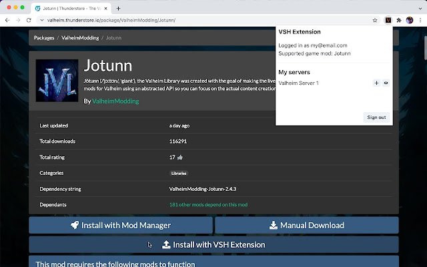Click the Jotunn page title heading
This screenshot has width=427, height=267.
pos(108,65)
